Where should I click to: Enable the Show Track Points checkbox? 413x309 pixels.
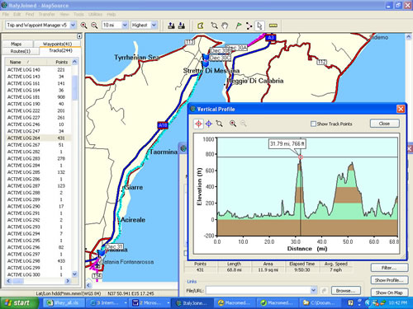click(313, 124)
